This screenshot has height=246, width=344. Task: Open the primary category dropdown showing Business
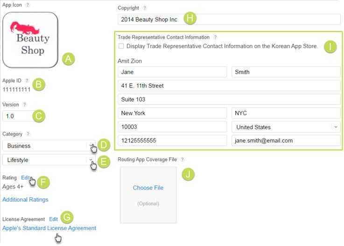pyautogui.click(x=49, y=146)
